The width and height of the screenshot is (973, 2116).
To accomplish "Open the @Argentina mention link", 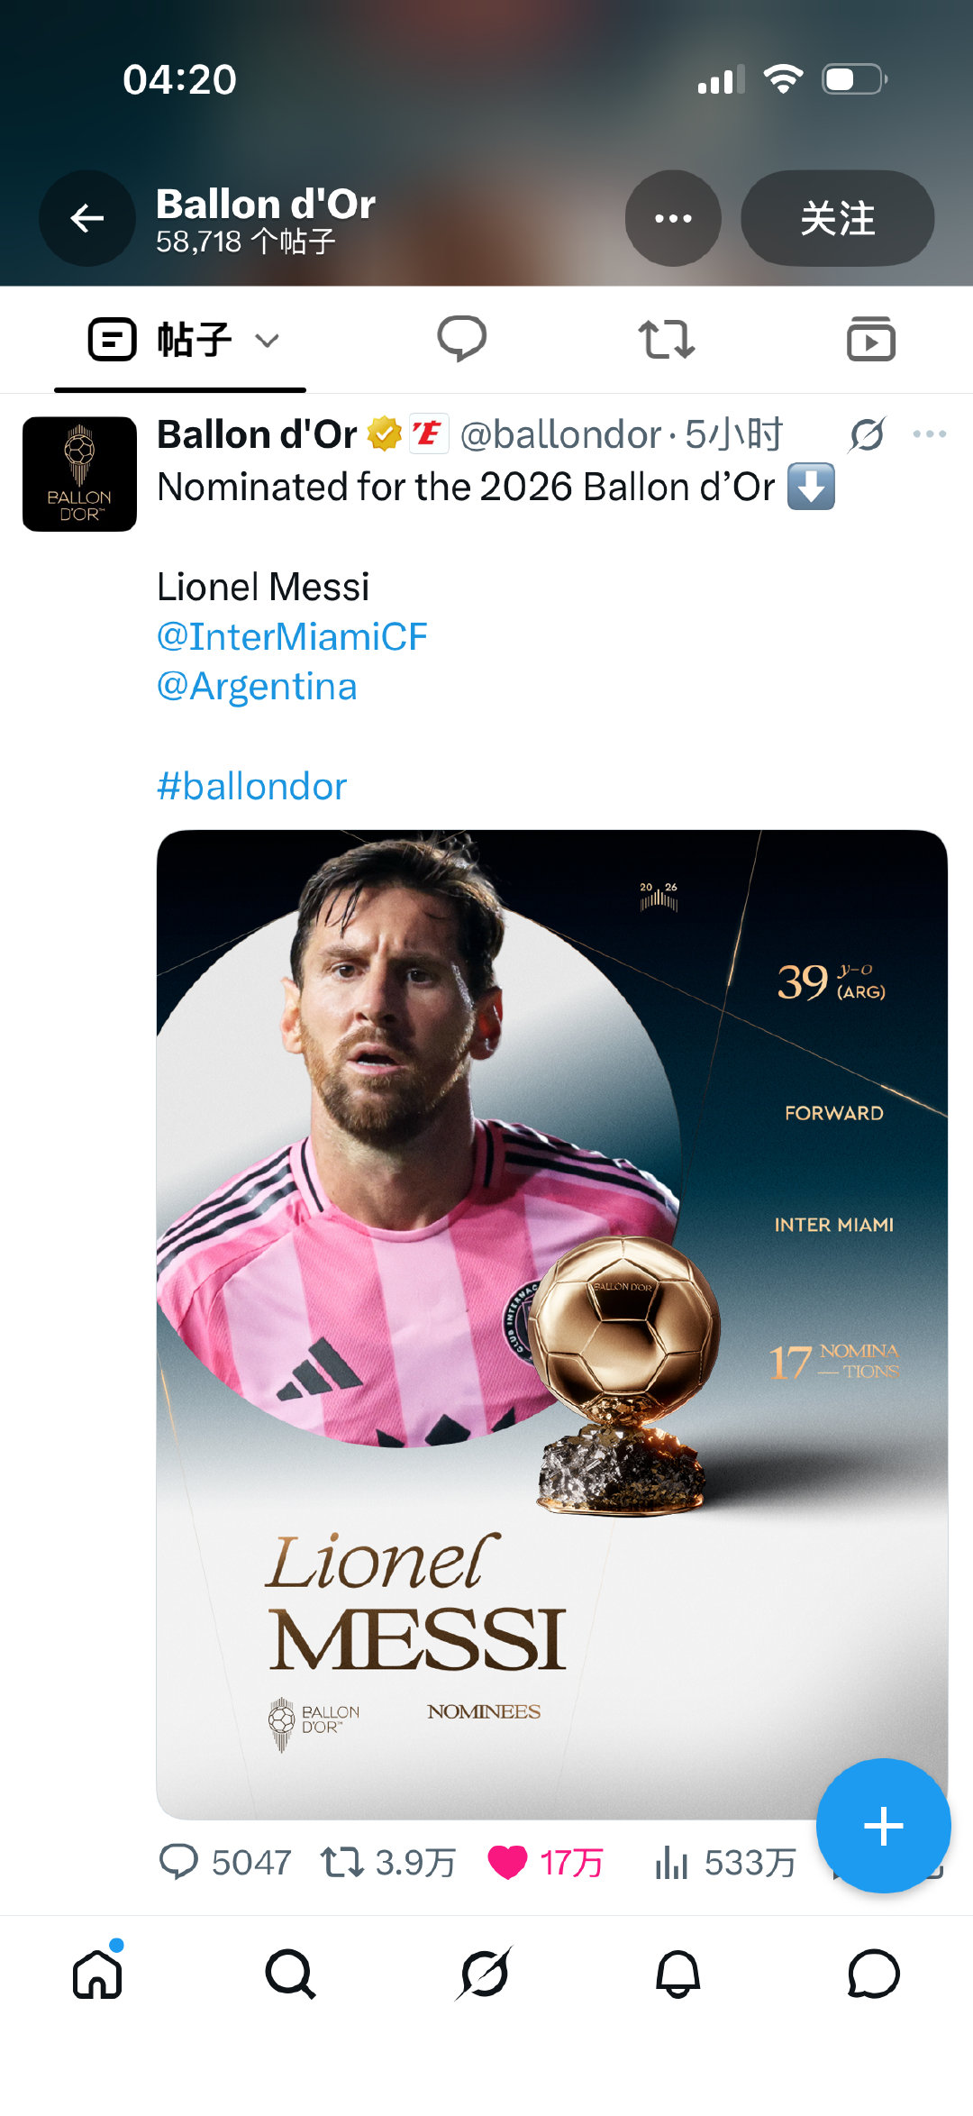I will click(x=257, y=687).
